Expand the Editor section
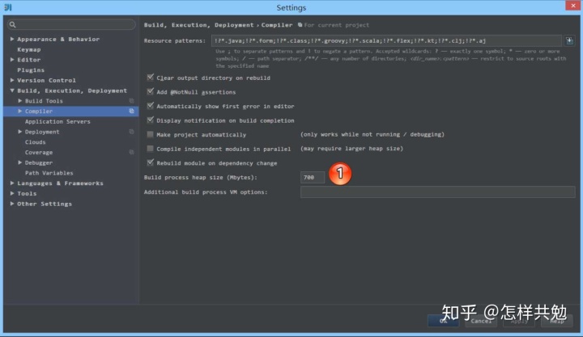583x337 pixels. coord(12,59)
